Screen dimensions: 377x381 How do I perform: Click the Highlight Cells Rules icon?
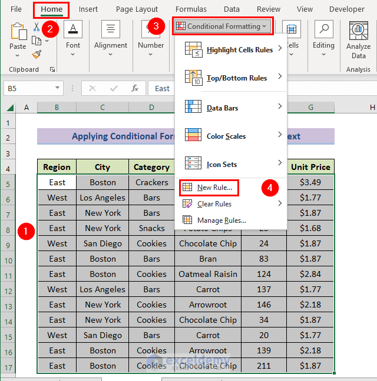pos(193,49)
